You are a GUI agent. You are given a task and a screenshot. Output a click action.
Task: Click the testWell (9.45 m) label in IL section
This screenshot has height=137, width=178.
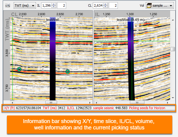131,20
